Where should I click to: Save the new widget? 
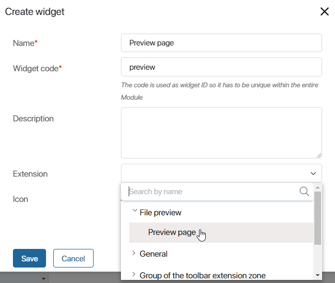pyautogui.click(x=29, y=258)
